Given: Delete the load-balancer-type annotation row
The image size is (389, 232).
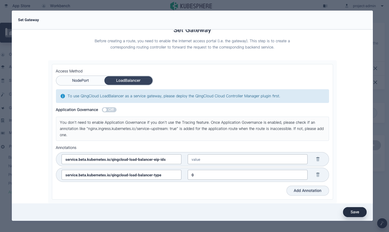Looking at the screenshot, I should point(318,175).
